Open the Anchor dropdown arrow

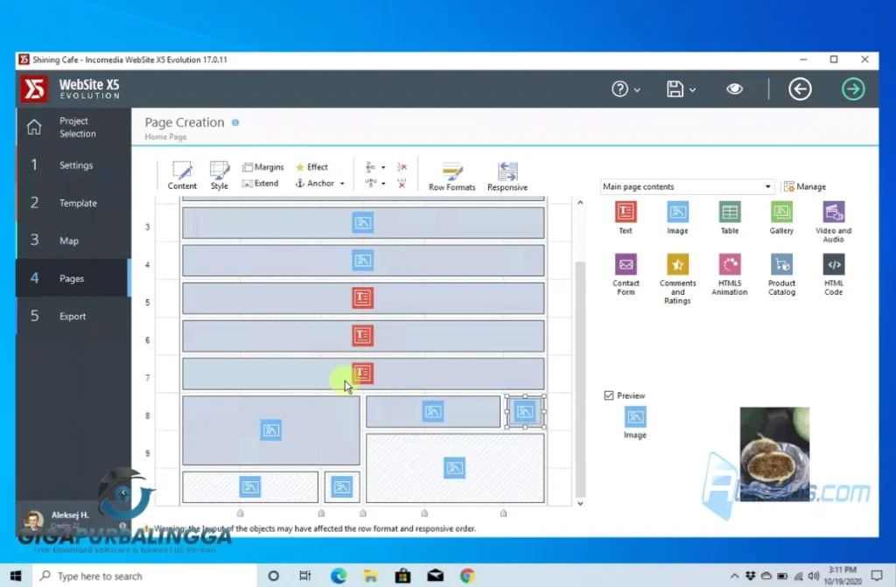point(342,185)
